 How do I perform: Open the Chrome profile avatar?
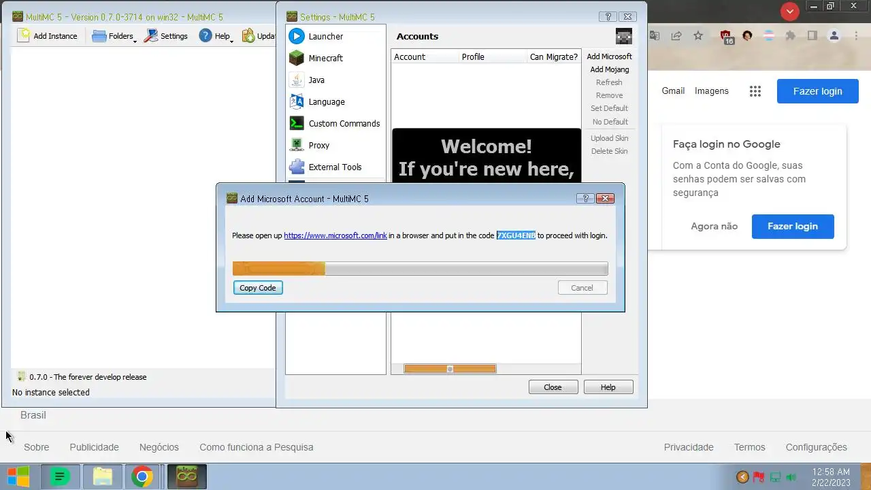(834, 36)
